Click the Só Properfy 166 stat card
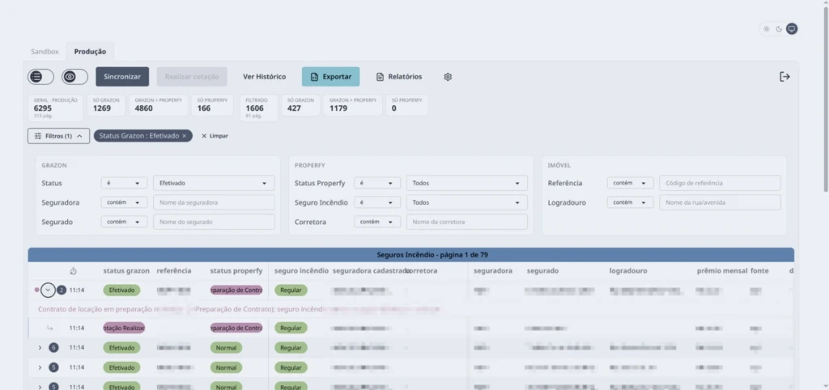The width and height of the screenshot is (829, 390). [212, 105]
